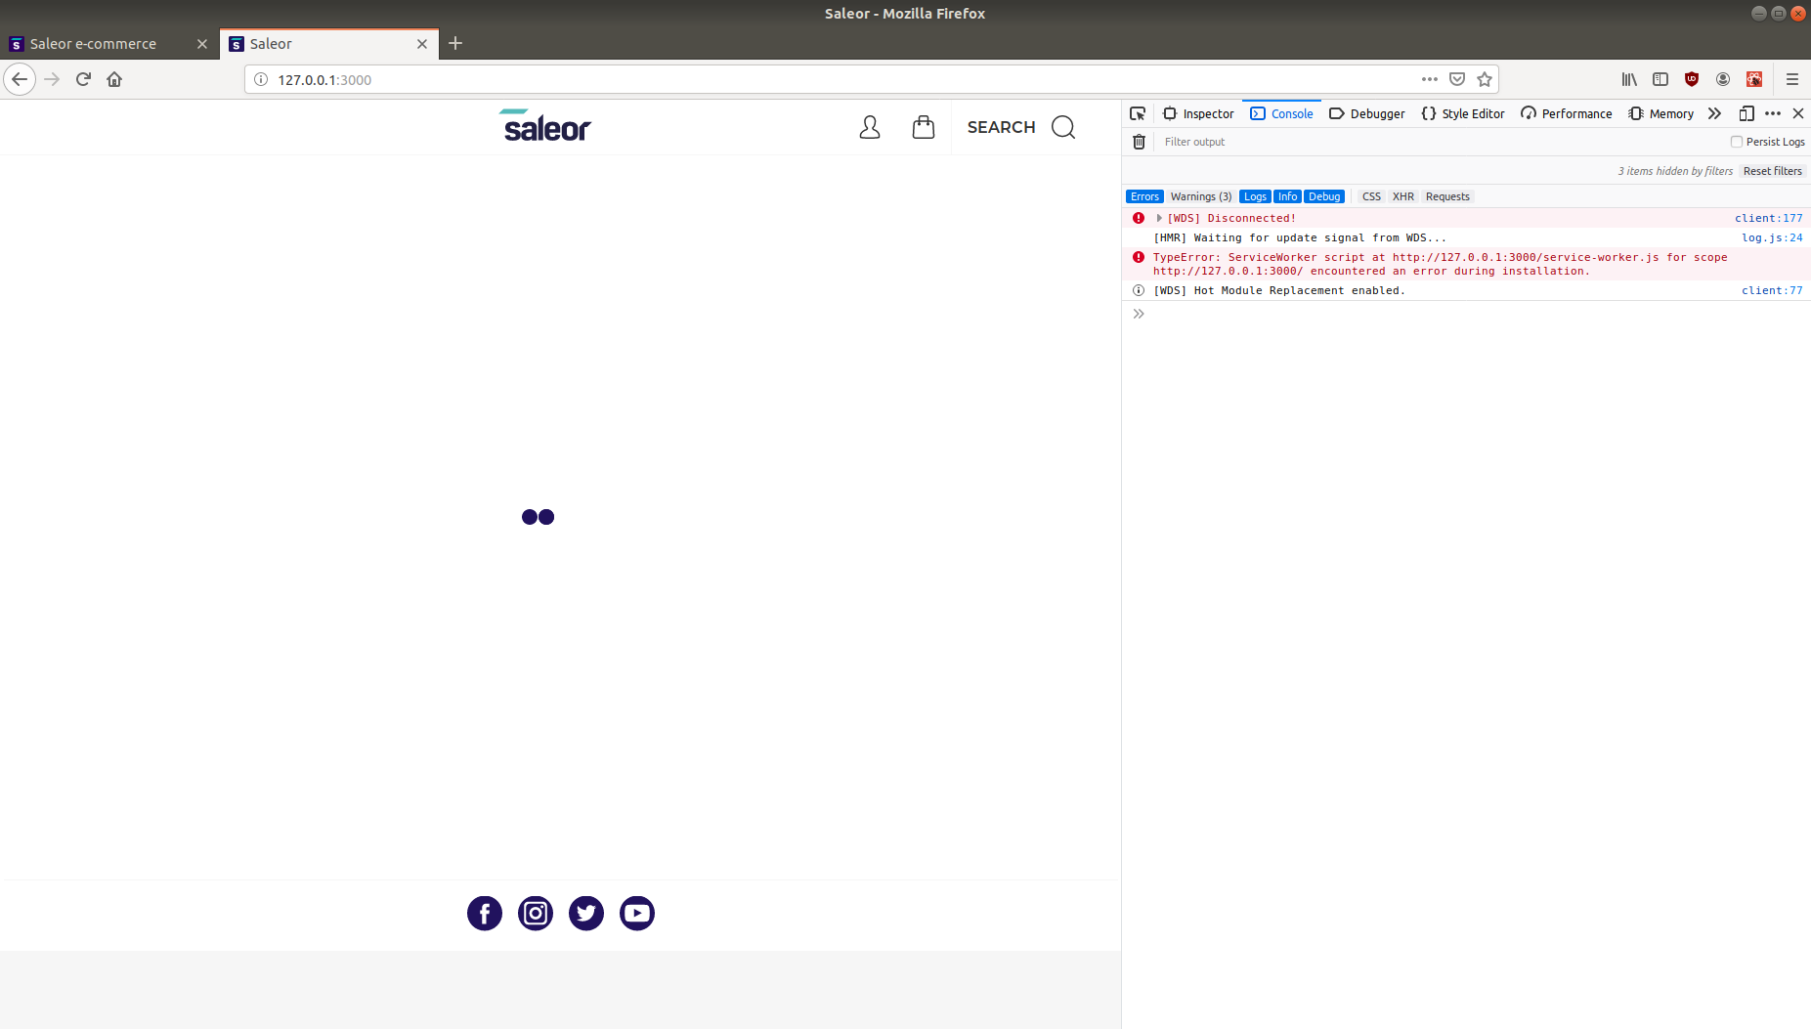Screen dimensions: 1811x1029
Task: Visit Saleor's Facebook page
Action: (x=484, y=913)
